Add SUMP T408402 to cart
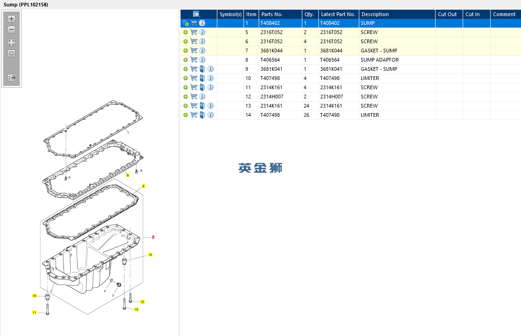 point(194,23)
